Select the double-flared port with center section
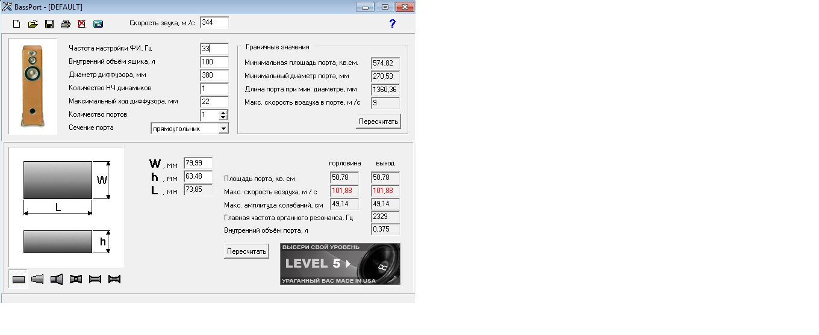Image resolution: width=819 pixels, height=335 pixels. click(x=76, y=279)
